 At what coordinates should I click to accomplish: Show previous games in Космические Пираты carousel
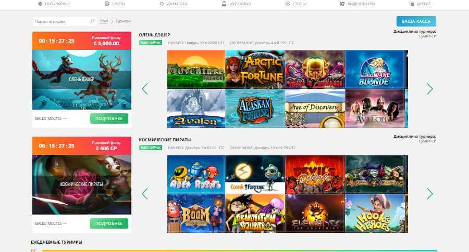[145, 194]
